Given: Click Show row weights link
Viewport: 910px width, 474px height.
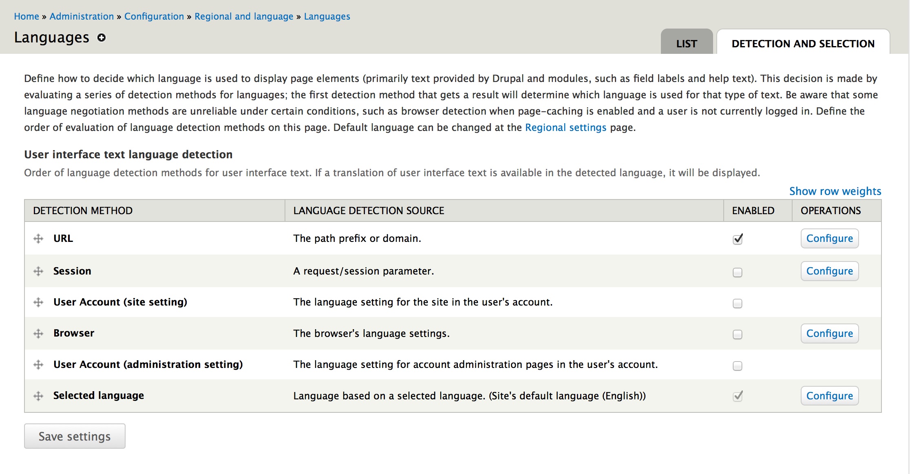Looking at the screenshot, I should pyautogui.click(x=835, y=191).
